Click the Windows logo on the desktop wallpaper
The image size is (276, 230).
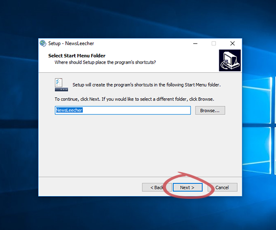259,125
